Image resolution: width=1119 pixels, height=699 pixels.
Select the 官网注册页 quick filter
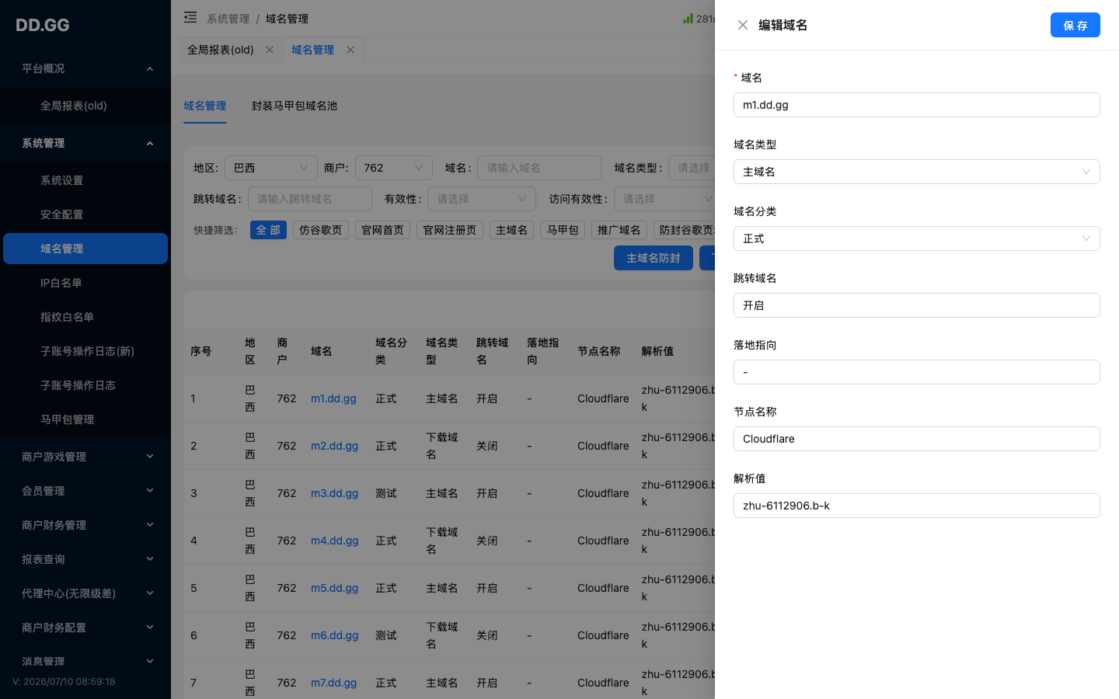click(450, 230)
